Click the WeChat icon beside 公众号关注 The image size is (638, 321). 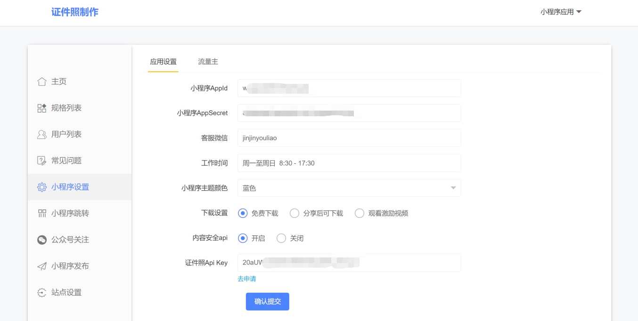coord(41,240)
